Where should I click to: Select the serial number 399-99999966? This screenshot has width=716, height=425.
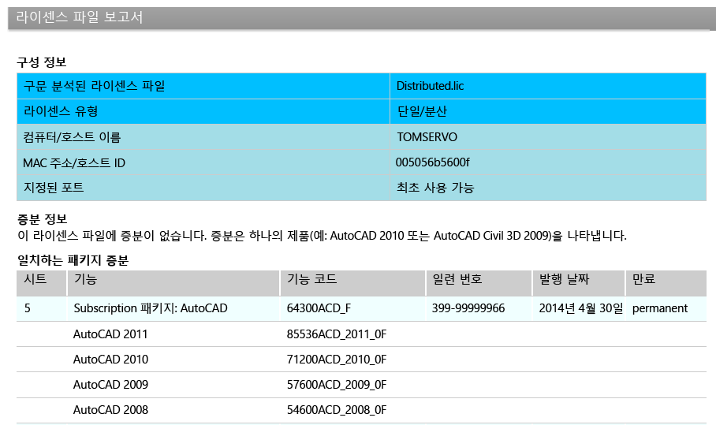point(468,308)
